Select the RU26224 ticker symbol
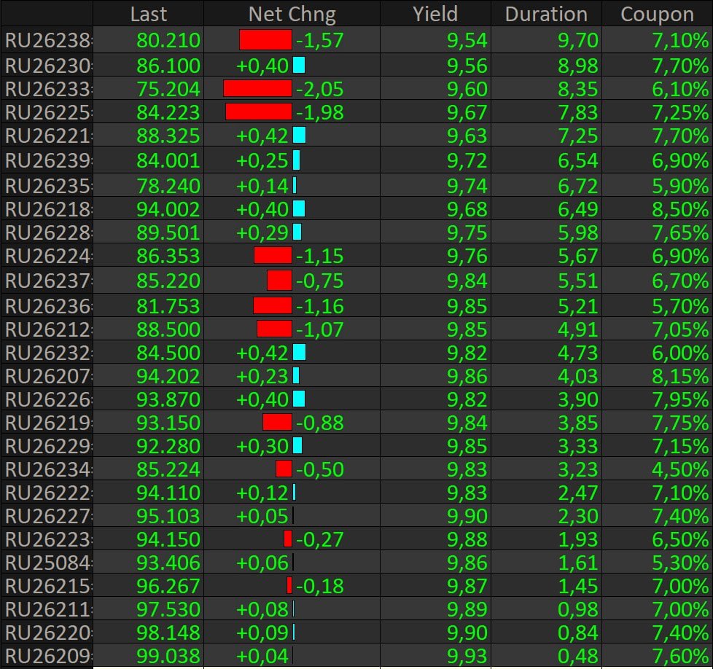 (x=47, y=256)
